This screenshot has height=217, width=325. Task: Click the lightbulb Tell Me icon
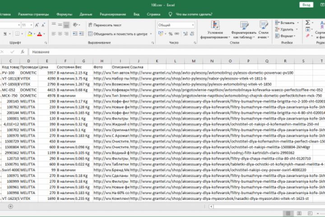tap(170, 14)
